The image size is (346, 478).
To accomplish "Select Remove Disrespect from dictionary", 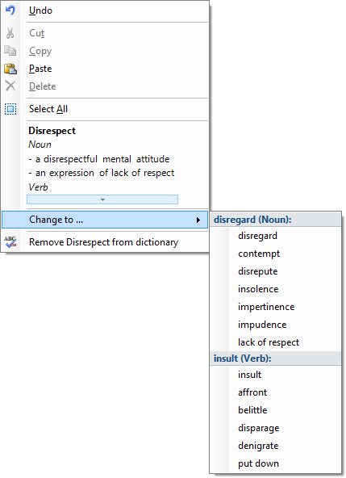I will pyautogui.click(x=105, y=242).
